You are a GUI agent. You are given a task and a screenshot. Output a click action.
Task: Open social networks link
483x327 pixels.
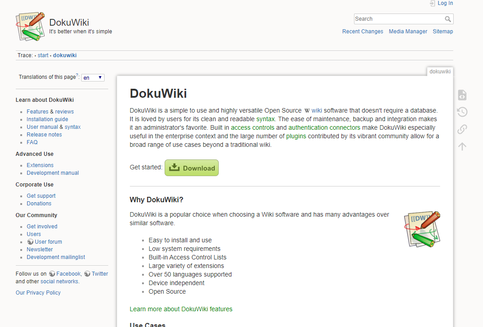coord(60,282)
